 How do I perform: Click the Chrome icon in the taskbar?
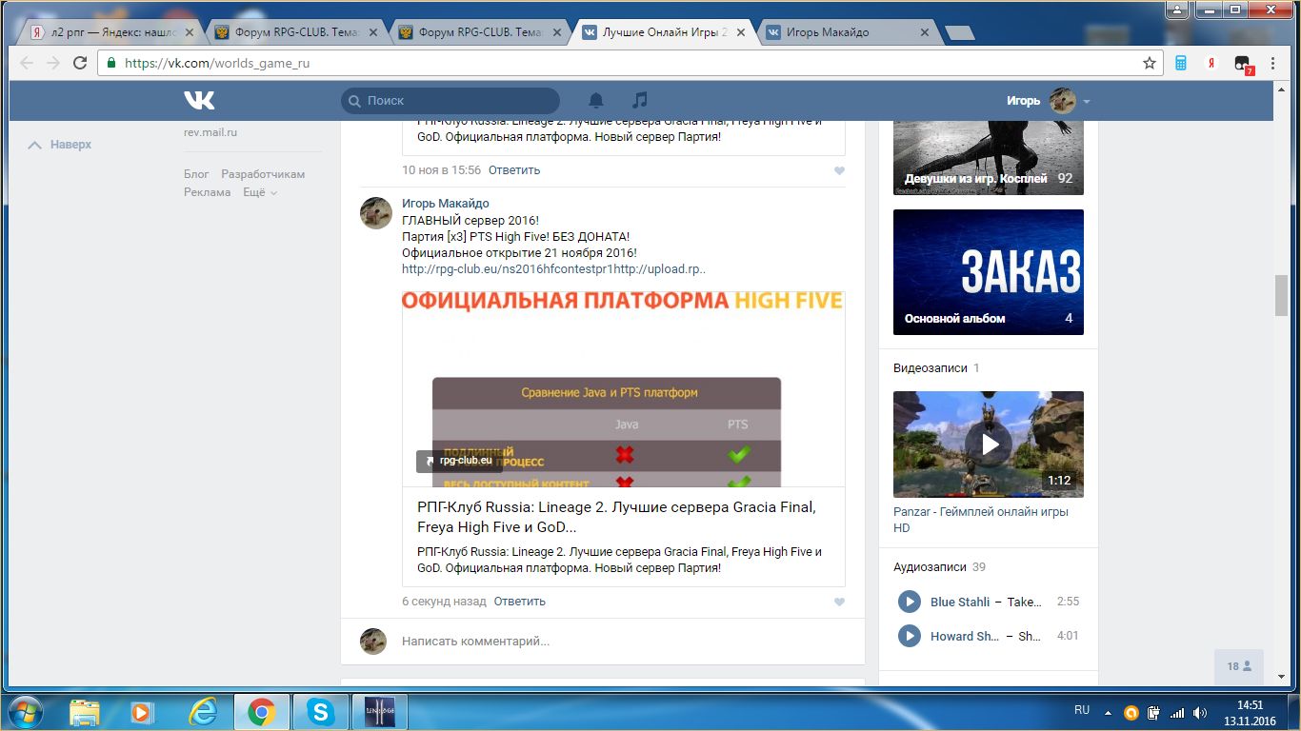[x=262, y=711]
